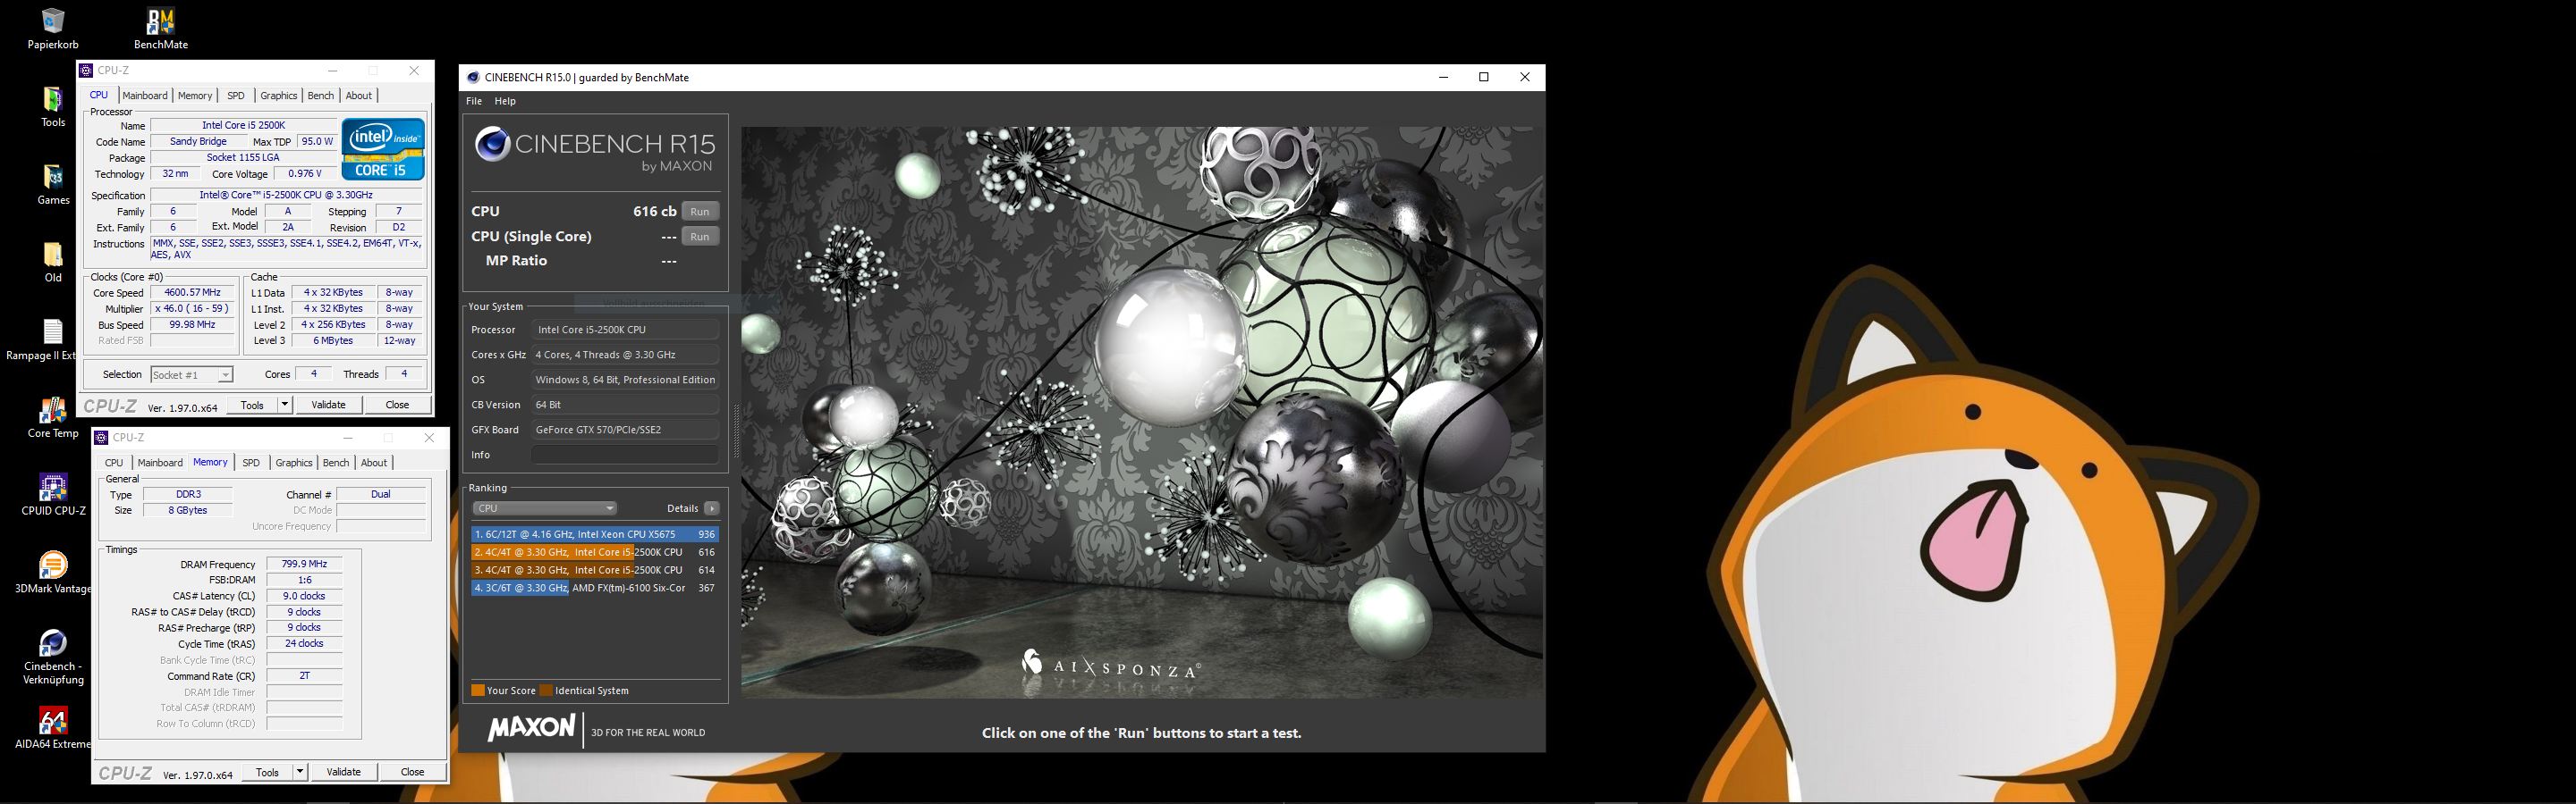
Task: Click Validate in lower CPU-Z window
Action: pyautogui.click(x=344, y=772)
